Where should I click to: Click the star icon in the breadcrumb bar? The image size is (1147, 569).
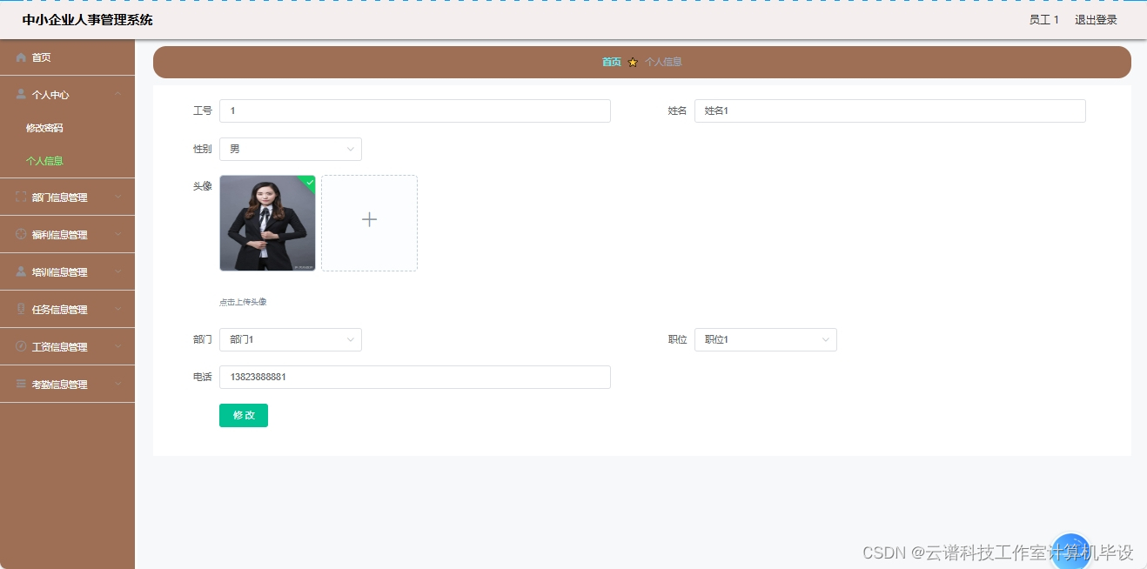tap(633, 62)
